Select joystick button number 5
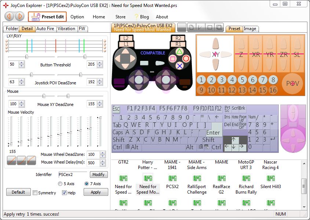This screenshot has height=220, width=310. point(242,80)
